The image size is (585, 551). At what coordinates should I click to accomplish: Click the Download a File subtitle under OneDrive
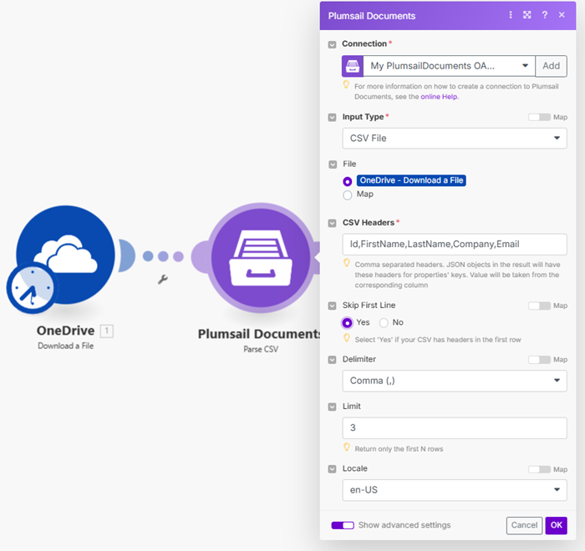coord(66,346)
